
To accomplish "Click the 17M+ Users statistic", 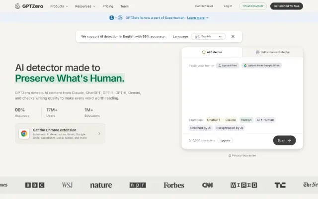I will coord(52,112).
